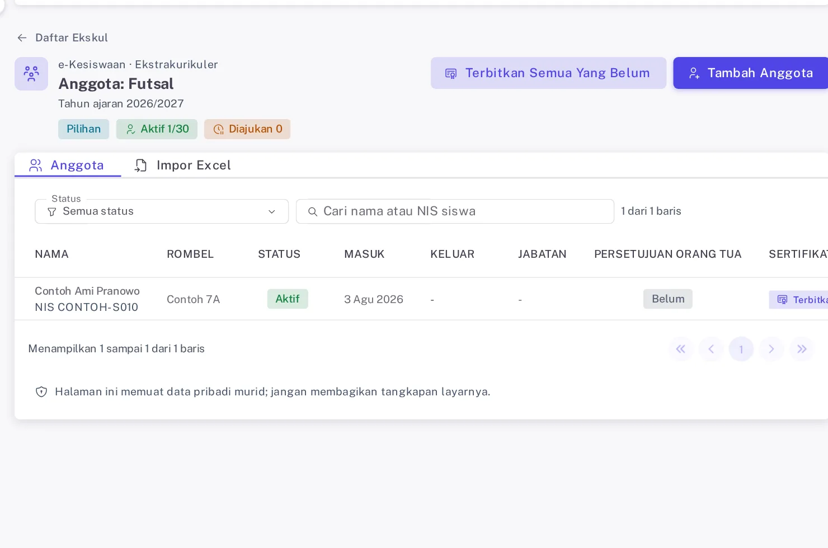Click the filter funnel icon
The width and height of the screenshot is (828, 548).
tap(52, 212)
